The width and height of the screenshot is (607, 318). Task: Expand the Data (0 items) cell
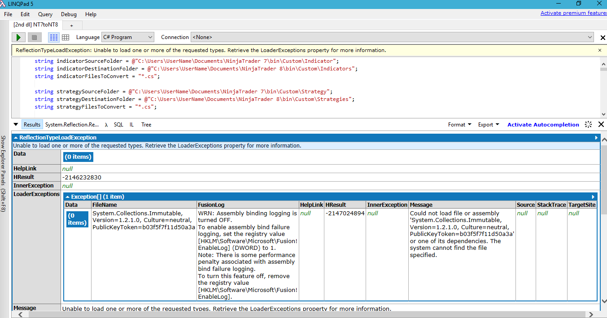78,157
